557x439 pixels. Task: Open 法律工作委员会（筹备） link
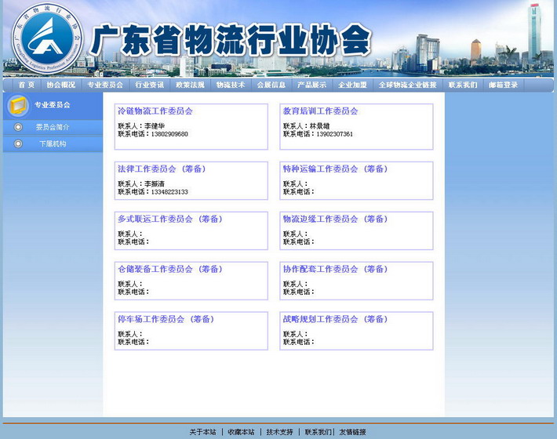point(162,169)
